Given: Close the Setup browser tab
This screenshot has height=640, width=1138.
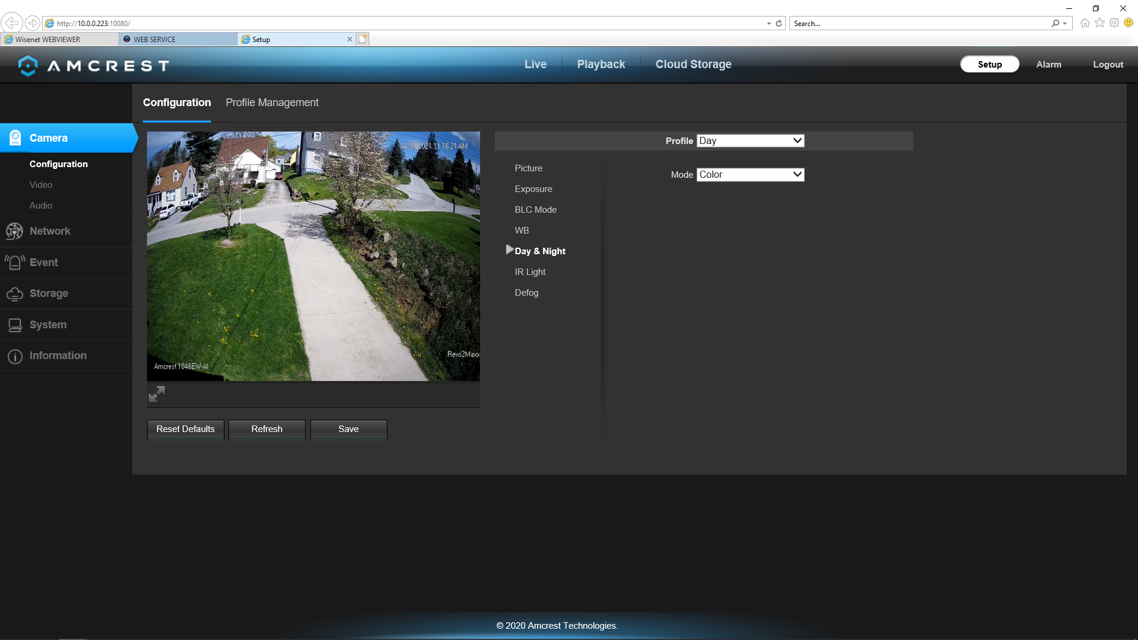Looking at the screenshot, I should click(350, 39).
